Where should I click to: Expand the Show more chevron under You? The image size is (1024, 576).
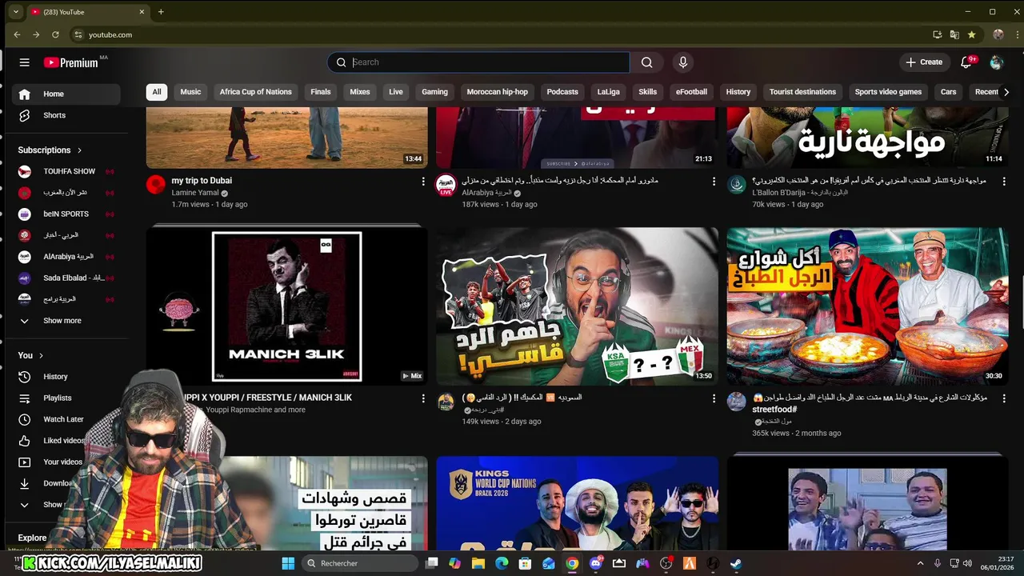click(x=24, y=505)
